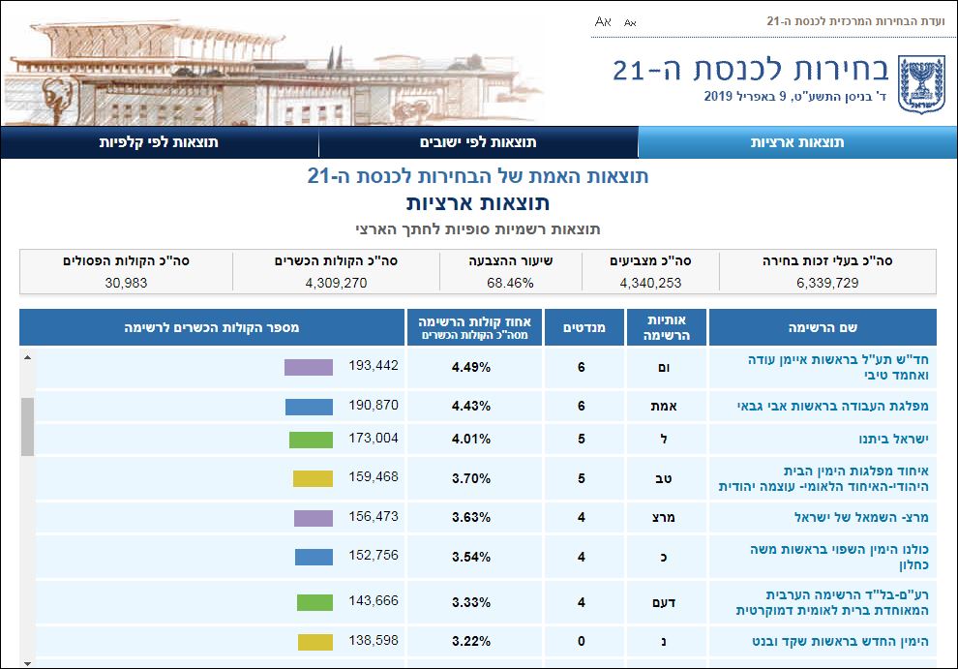Screen dimensions: 958x669
Task: Click the purple bar for 193,442 votes
Action: coord(308,367)
